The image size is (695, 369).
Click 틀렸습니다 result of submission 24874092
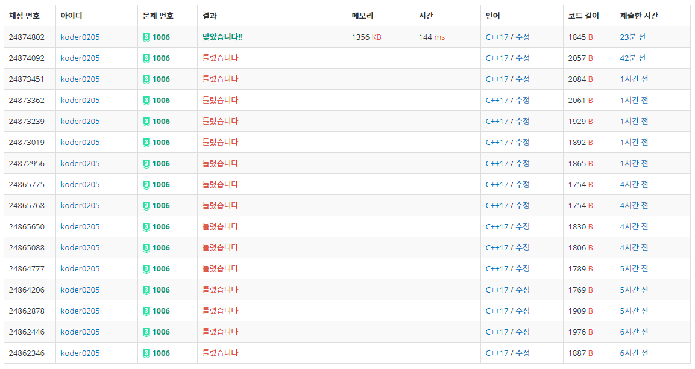point(220,58)
